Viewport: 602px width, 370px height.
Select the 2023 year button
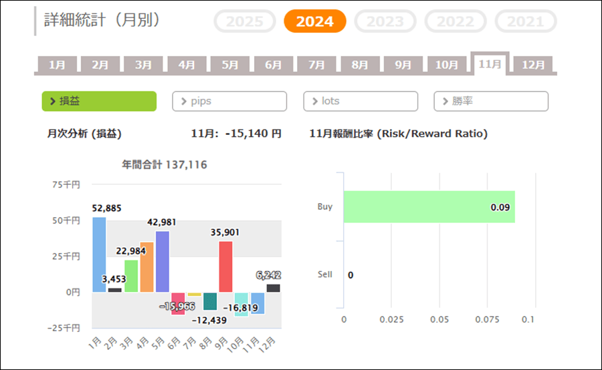[385, 21]
